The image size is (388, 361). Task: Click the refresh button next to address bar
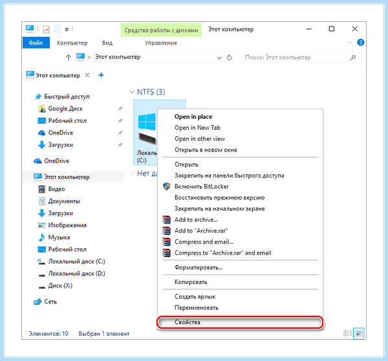point(230,57)
